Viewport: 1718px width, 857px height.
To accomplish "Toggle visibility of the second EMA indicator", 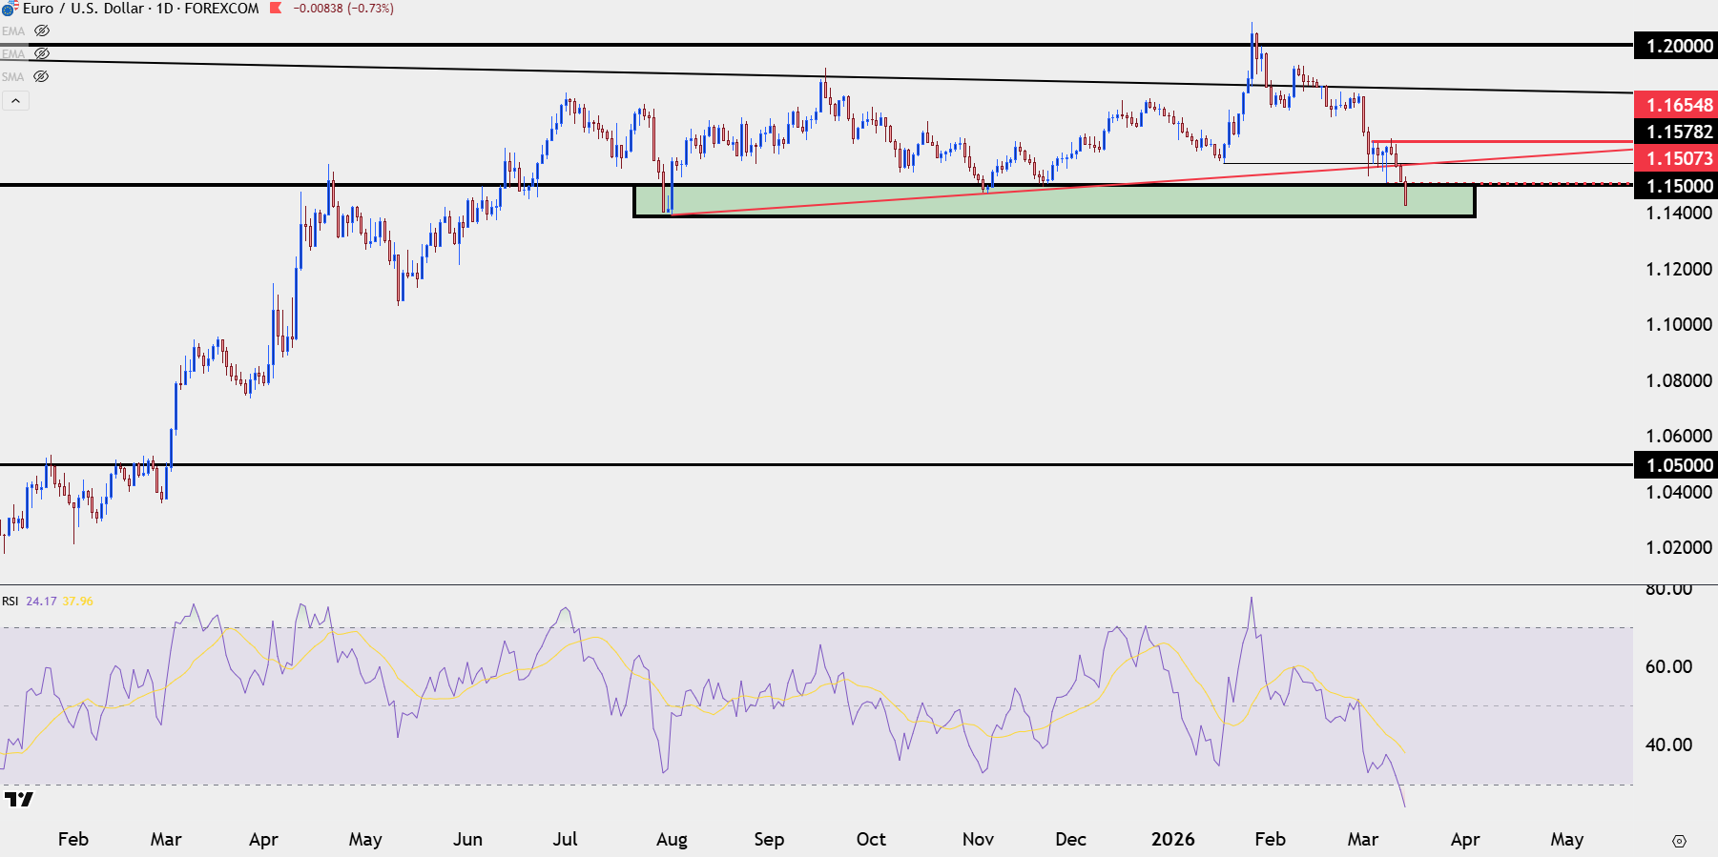I will (42, 53).
